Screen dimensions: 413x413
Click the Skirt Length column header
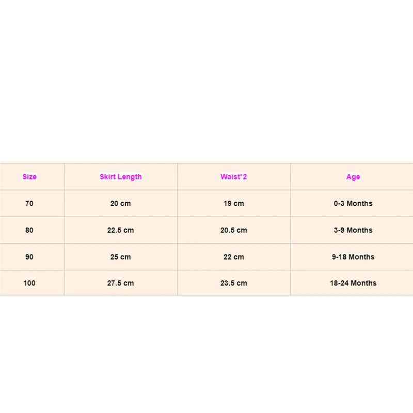[x=121, y=177]
